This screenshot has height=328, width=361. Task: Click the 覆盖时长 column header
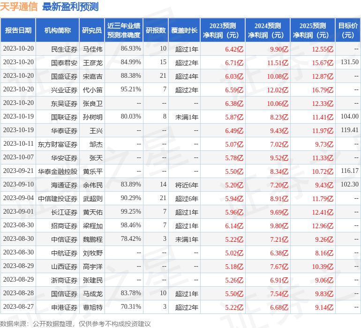pyautogui.click(x=184, y=30)
